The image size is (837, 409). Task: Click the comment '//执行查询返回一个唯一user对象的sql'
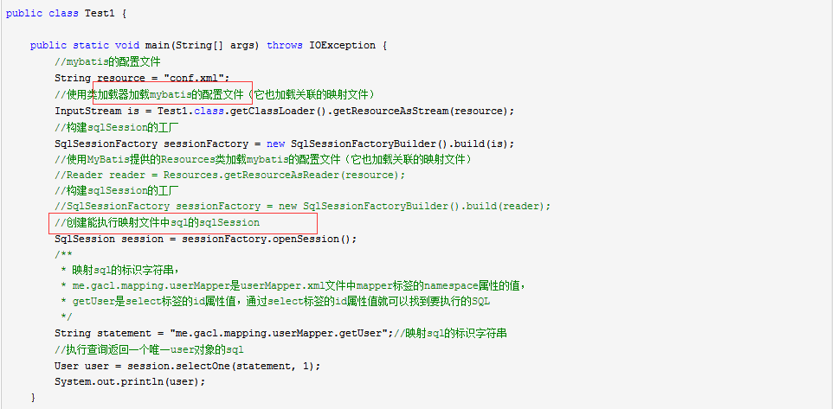point(149,350)
